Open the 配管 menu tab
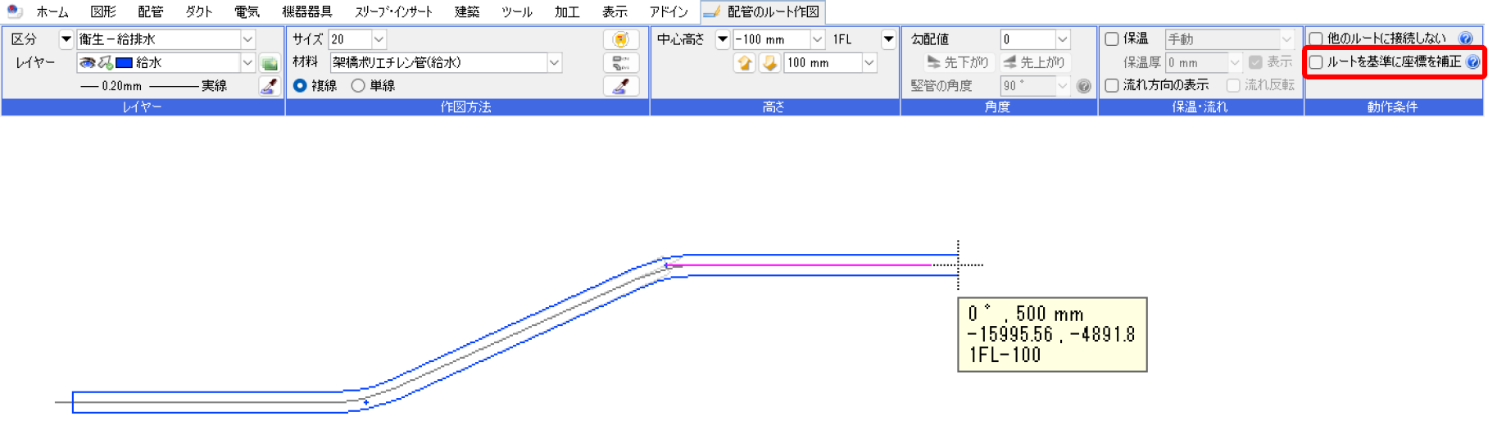 [151, 11]
